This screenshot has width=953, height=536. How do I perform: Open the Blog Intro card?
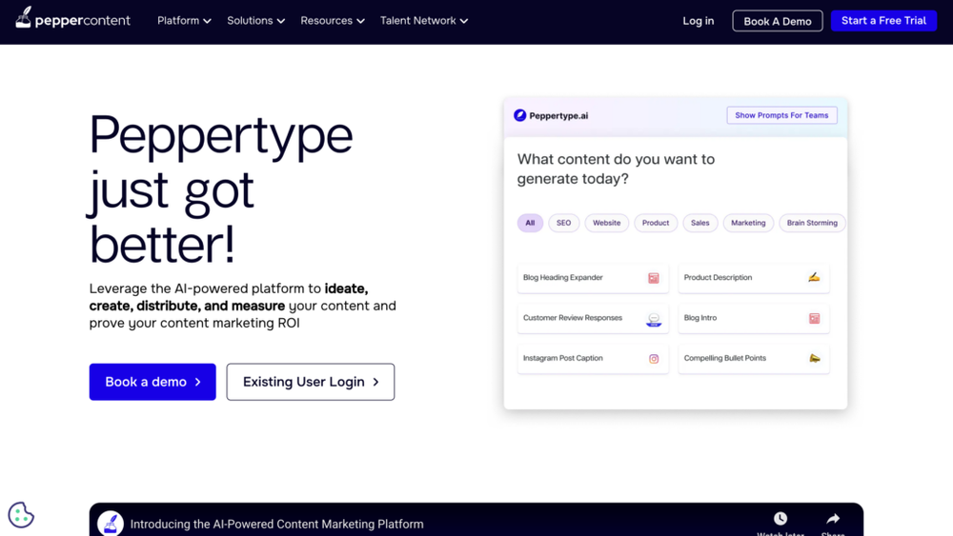(754, 318)
